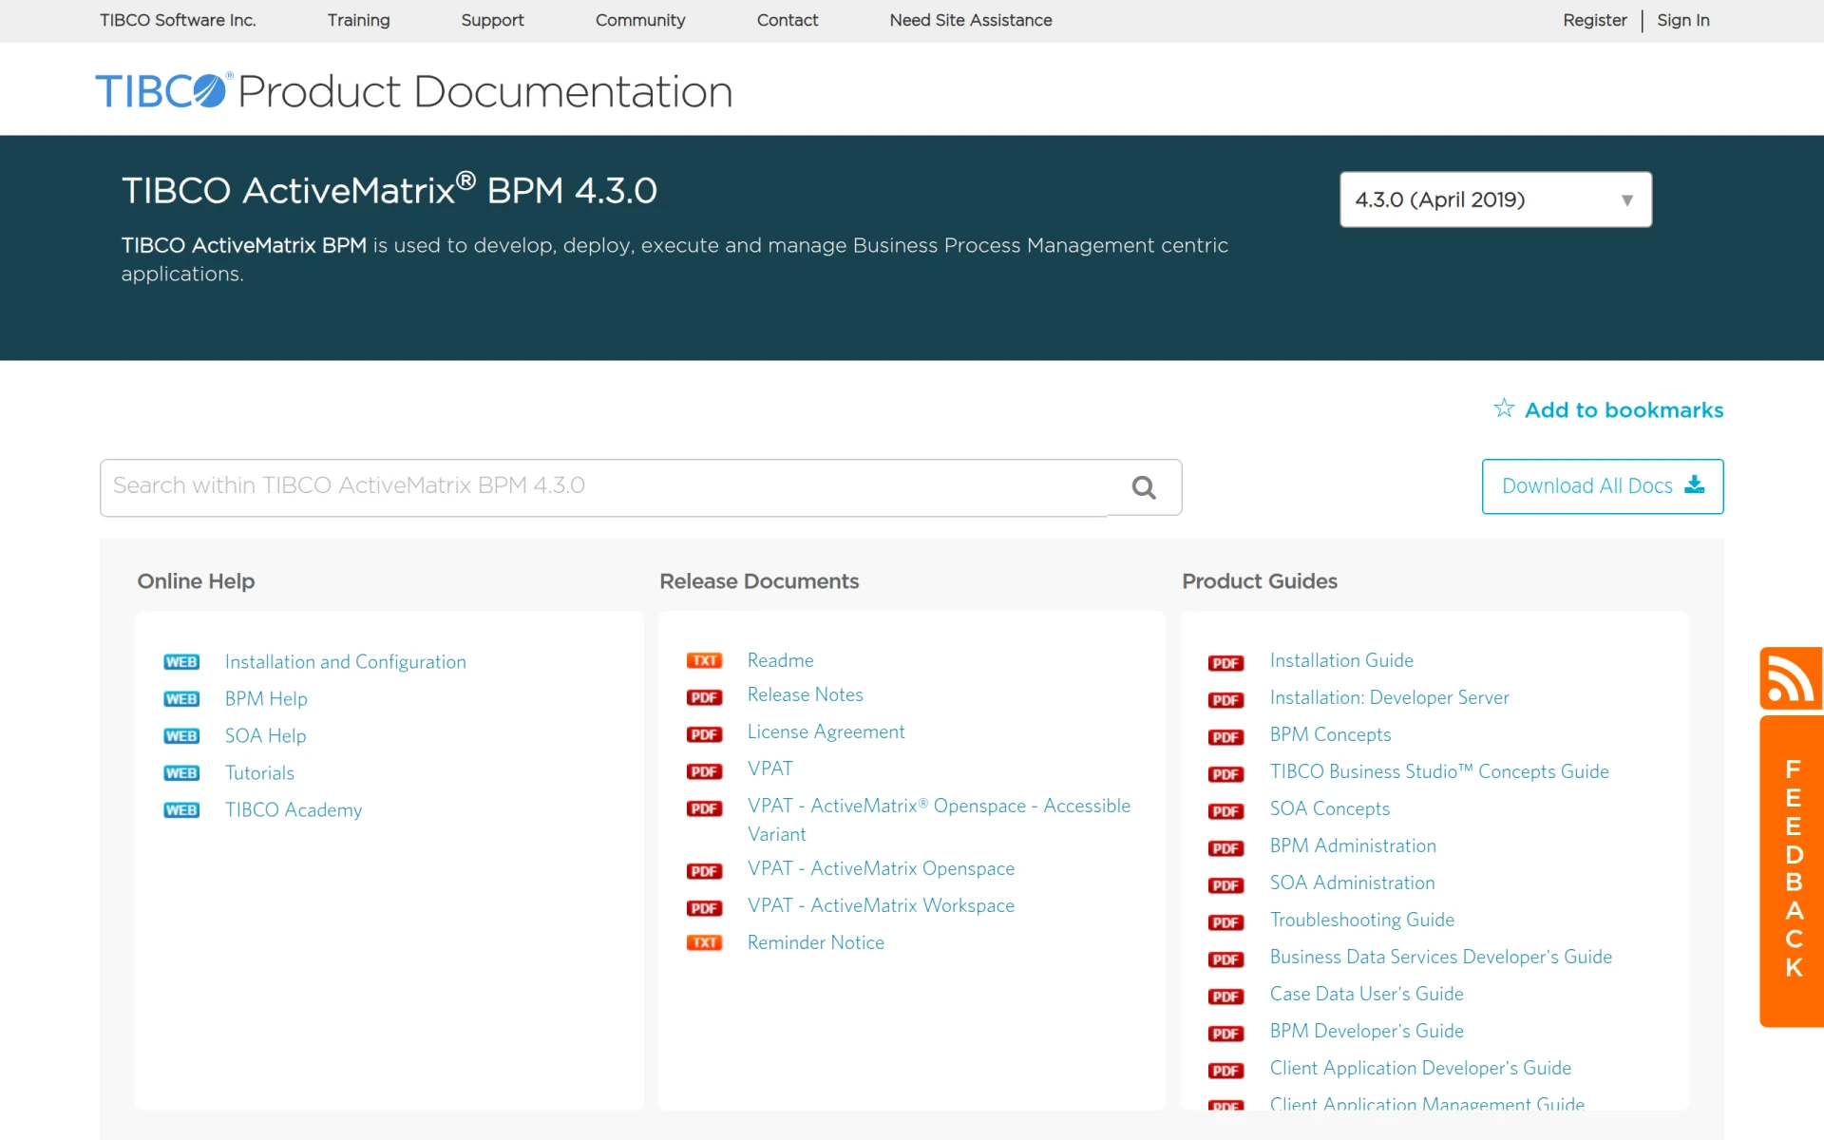Open the Reminder Notice document

pos(815,942)
